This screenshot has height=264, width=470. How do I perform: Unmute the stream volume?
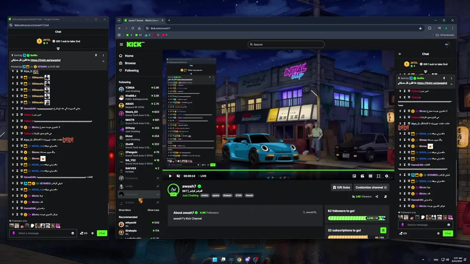178,176
